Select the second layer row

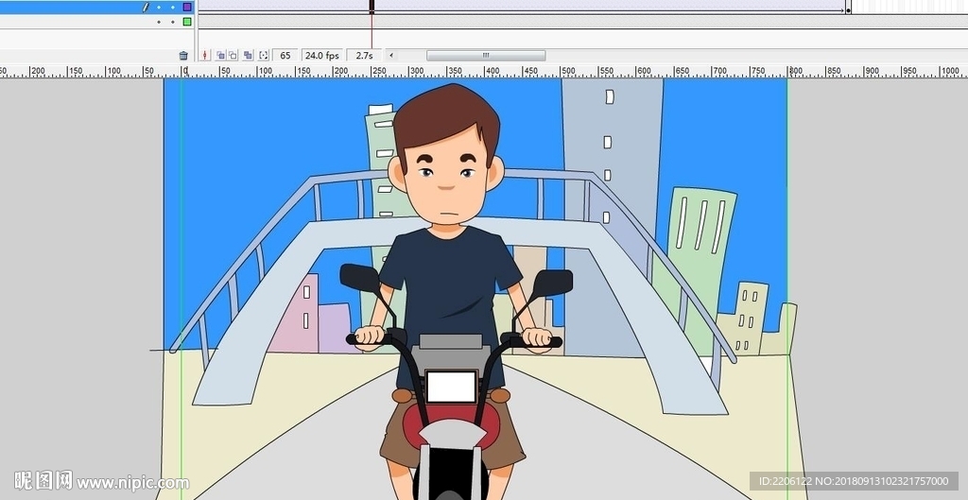97,22
